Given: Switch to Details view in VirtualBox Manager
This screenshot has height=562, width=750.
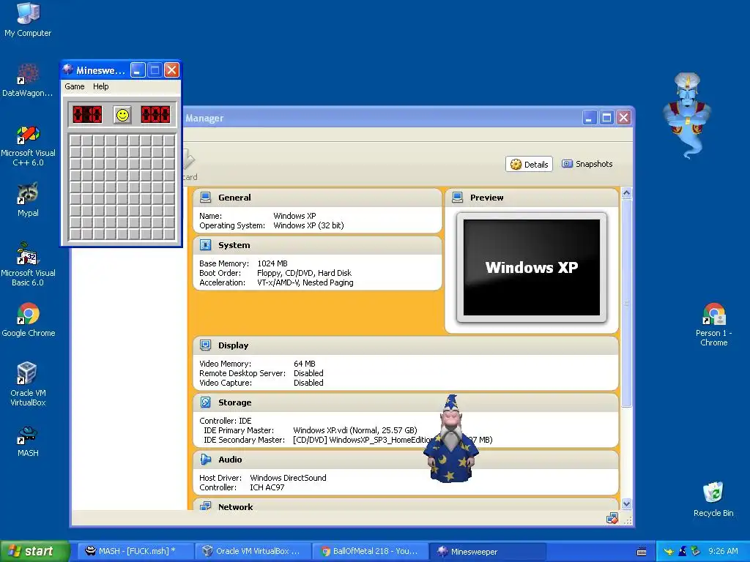Looking at the screenshot, I should pyautogui.click(x=529, y=164).
